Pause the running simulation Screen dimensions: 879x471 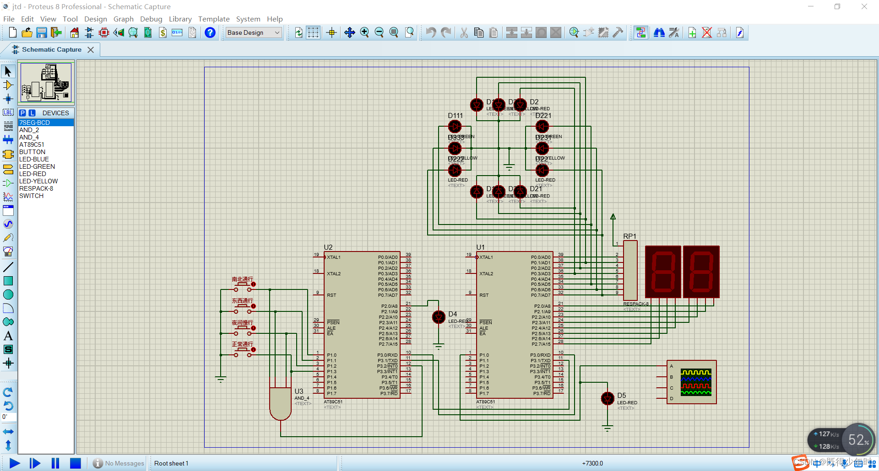[55, 463]
